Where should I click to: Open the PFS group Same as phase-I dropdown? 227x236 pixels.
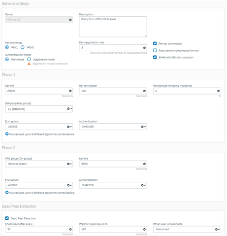[x=39, y=164]
